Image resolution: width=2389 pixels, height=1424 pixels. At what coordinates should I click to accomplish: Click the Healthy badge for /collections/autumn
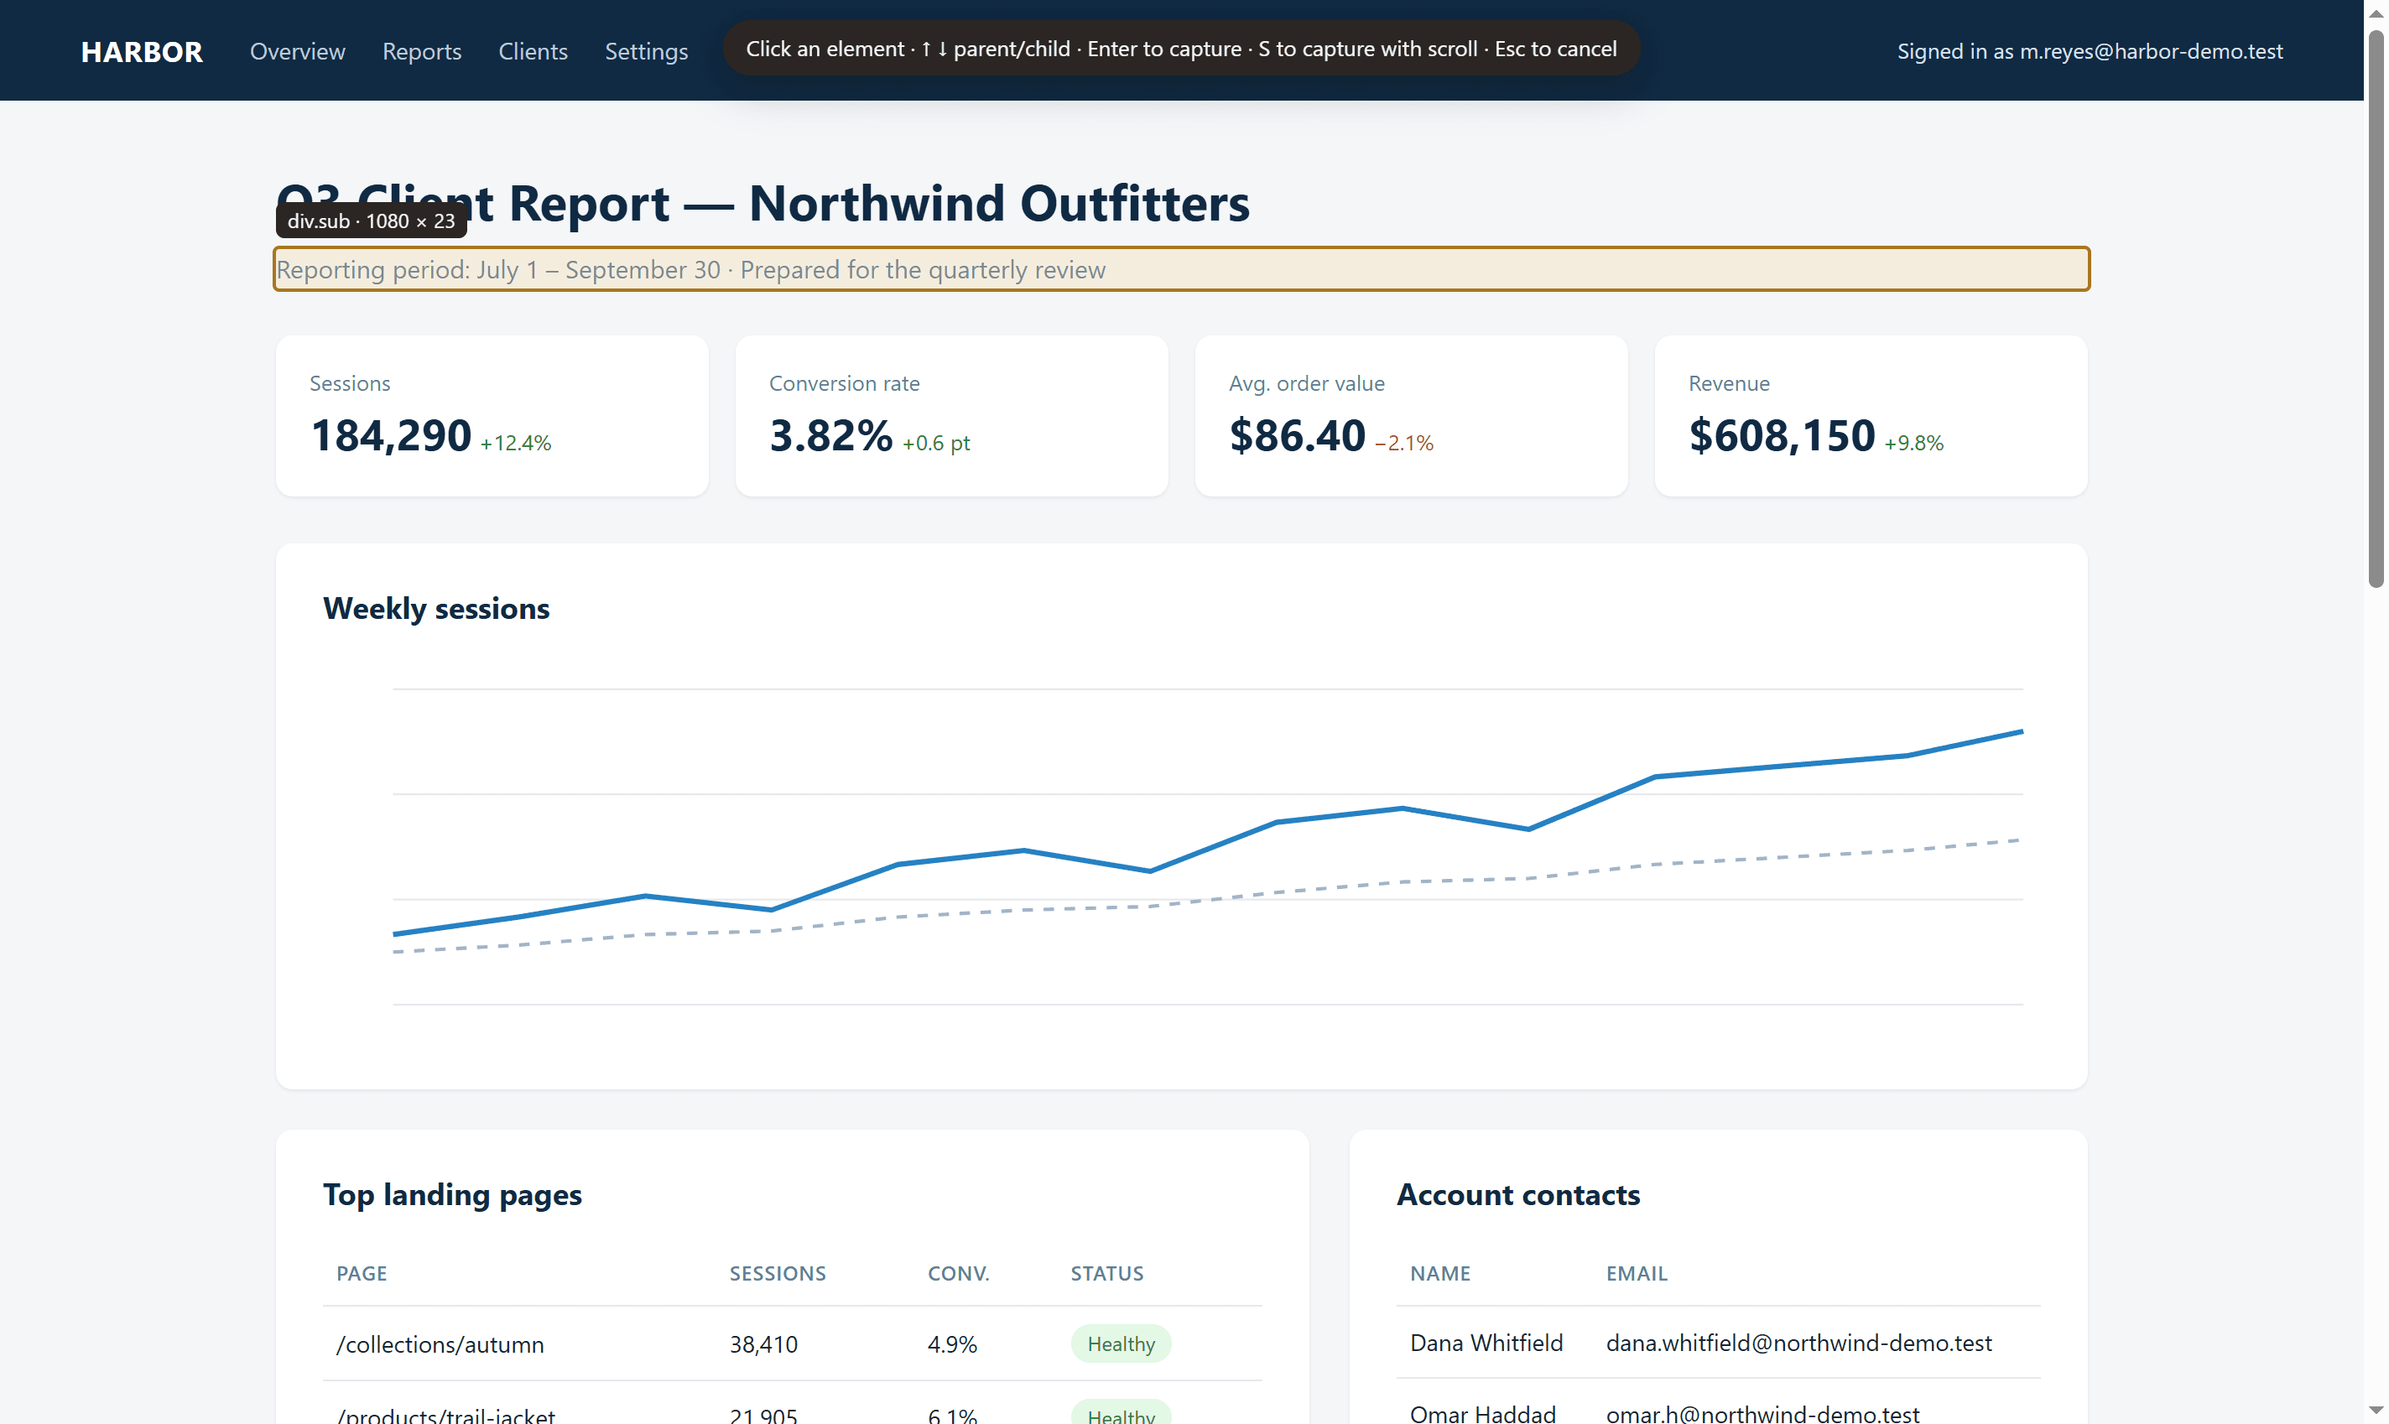click(x=1121, y=1343)
